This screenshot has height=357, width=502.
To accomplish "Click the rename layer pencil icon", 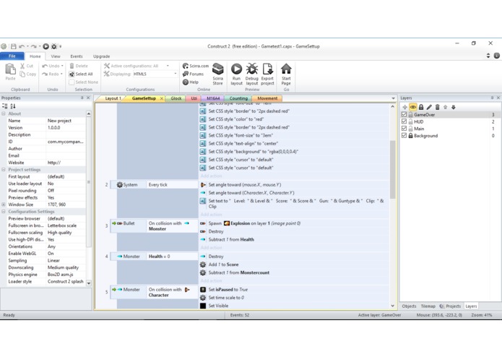I will pyautogui.click(x=429, y=107).
